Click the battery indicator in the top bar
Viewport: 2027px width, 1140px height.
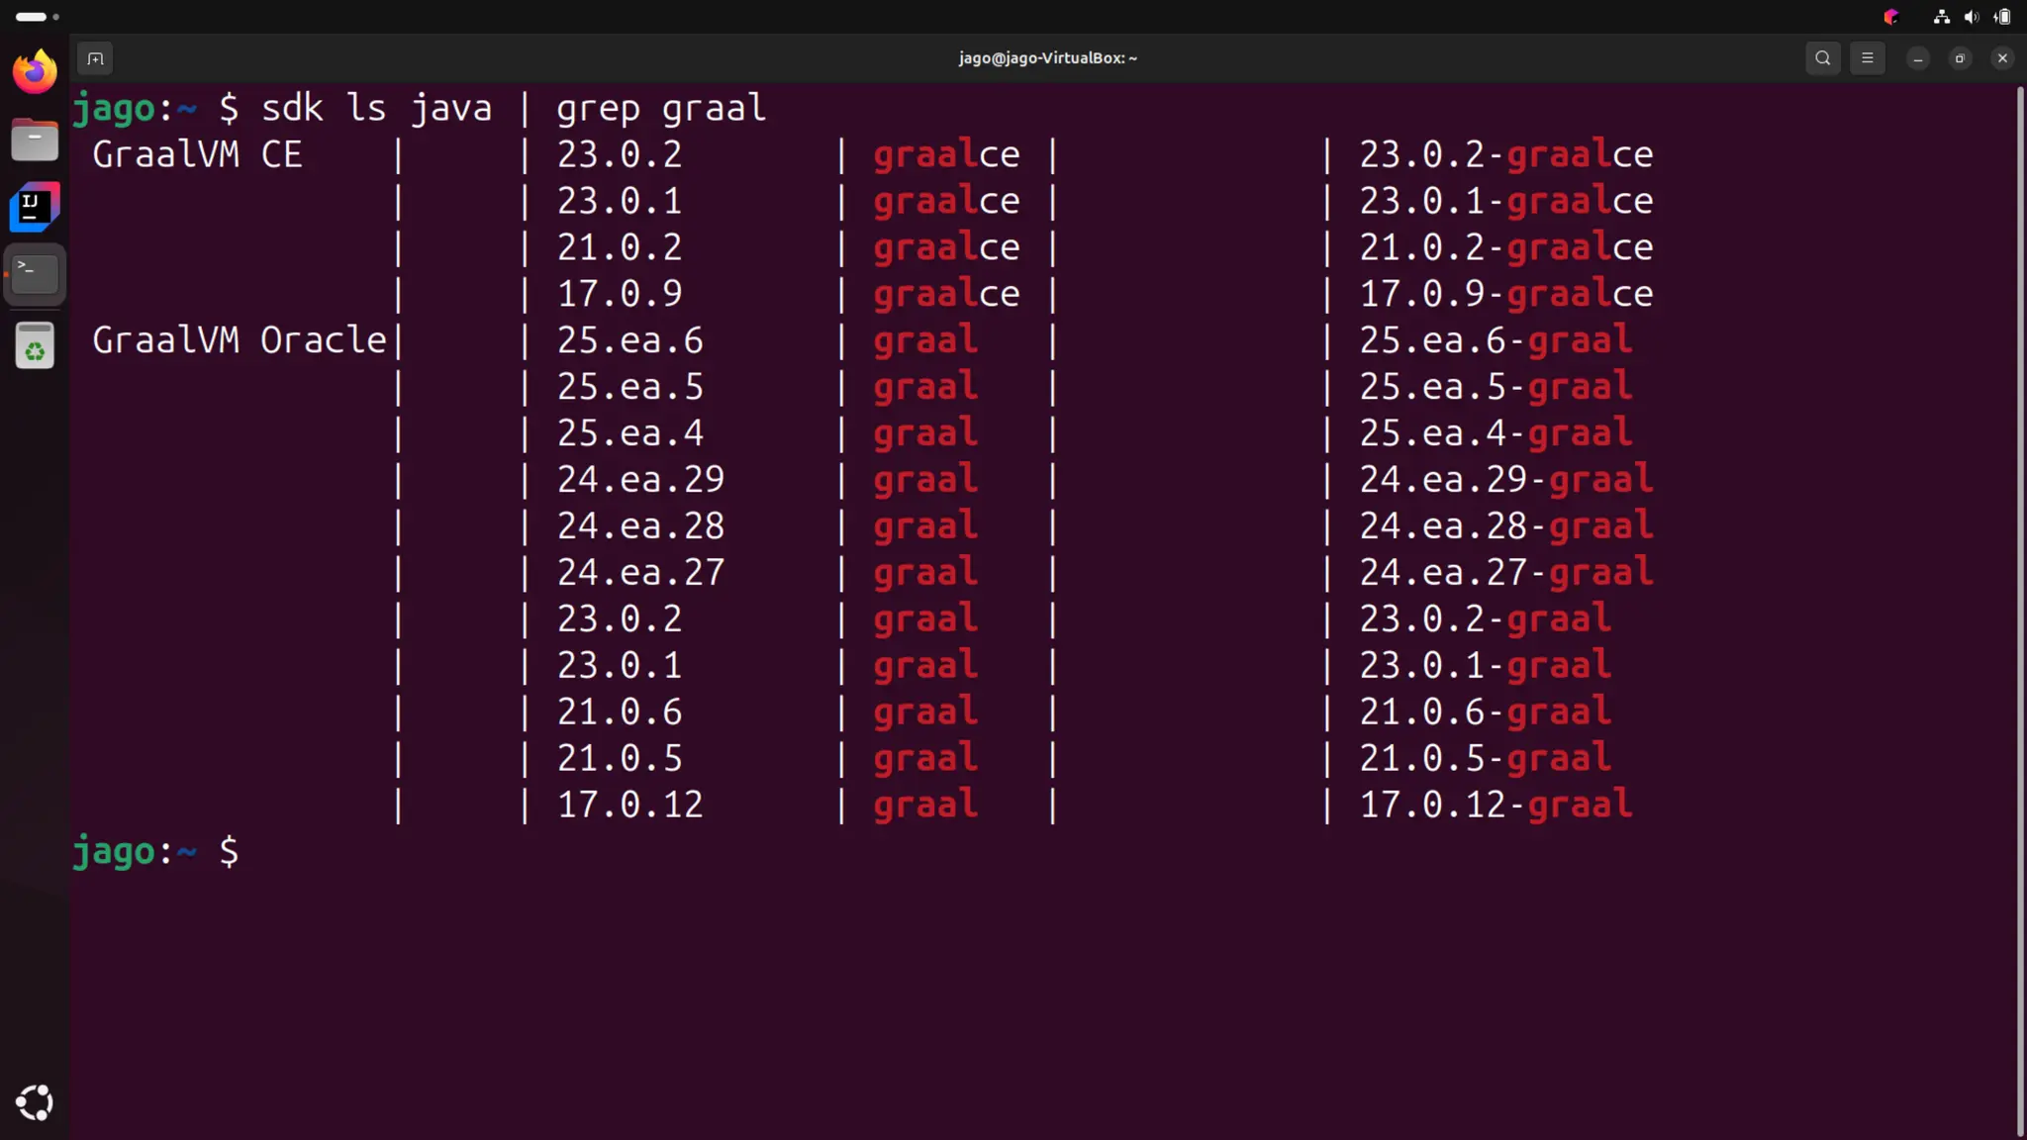click(2002, 17)
